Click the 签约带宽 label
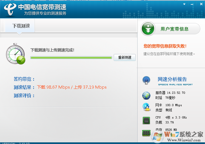205x144 pixels. (24, 79)
